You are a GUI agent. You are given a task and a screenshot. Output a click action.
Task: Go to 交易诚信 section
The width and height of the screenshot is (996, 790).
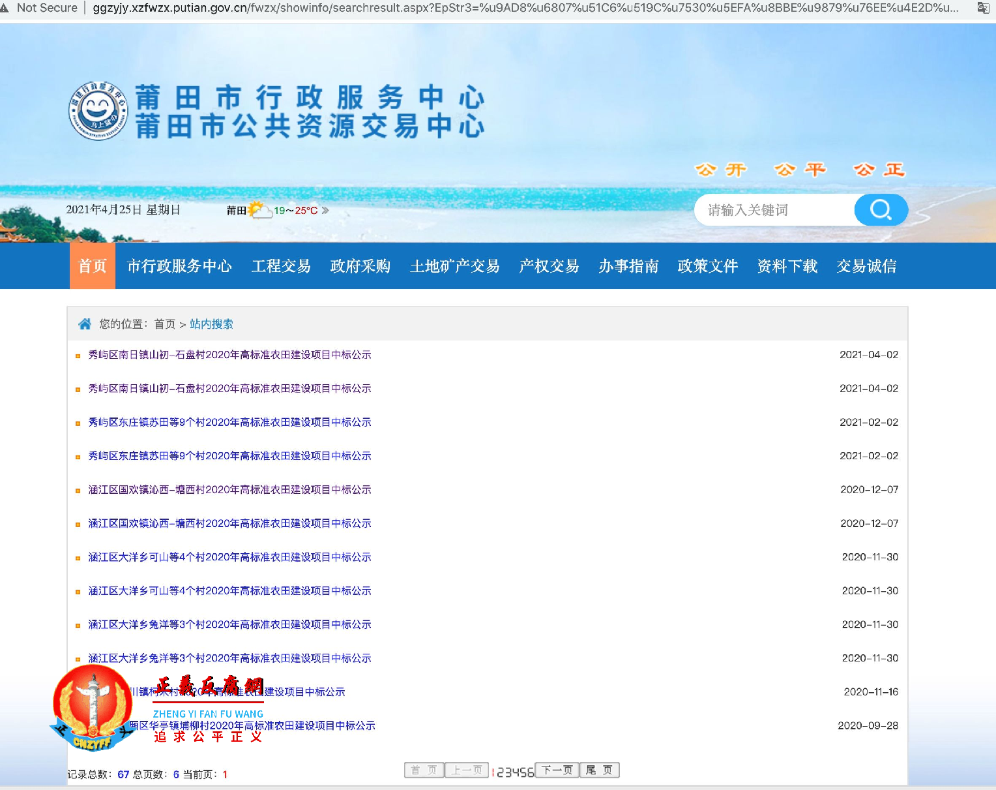(866, 266)
